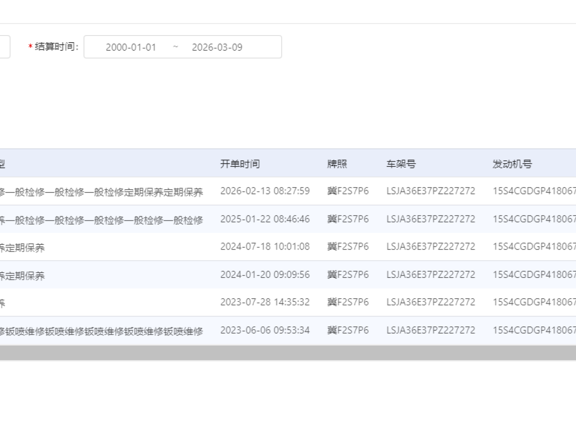Click the 发动机号 column header

click(x=512, y=164)
